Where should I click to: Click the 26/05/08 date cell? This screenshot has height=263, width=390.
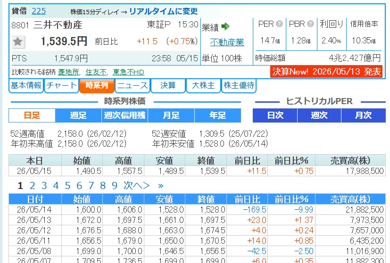(x=34, y=251)
